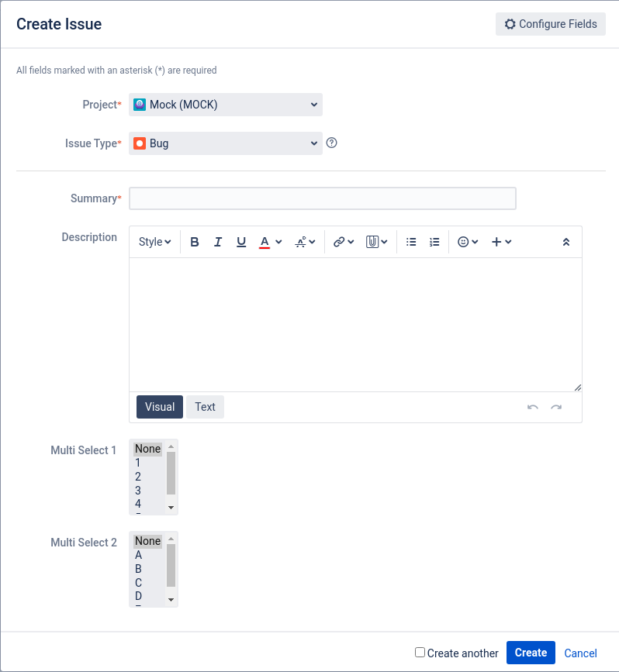Select option D in Multi Select 2
619x672 pixels.
[148, 596]
